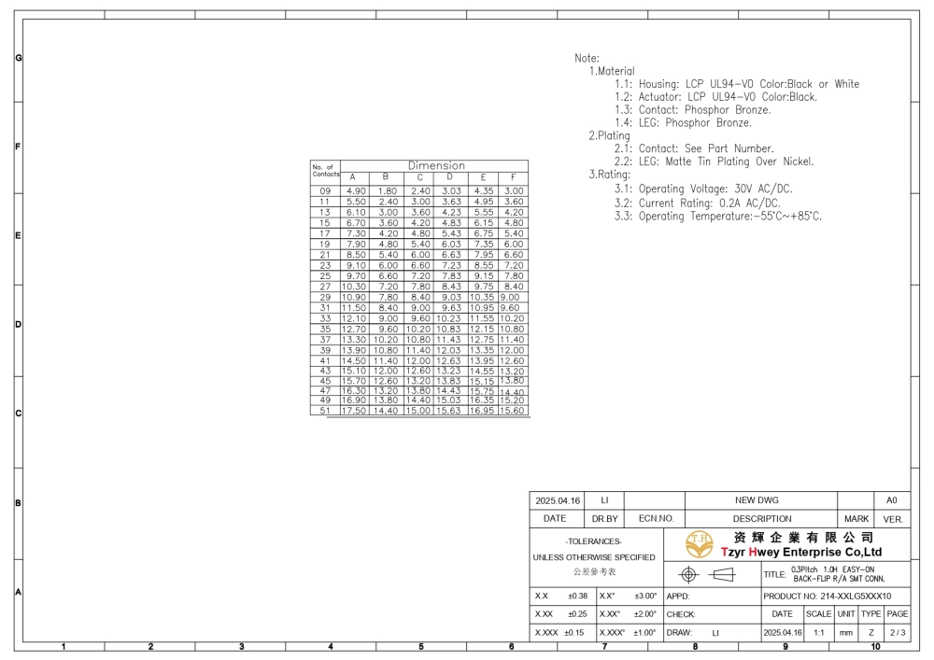Select the Dimension table header
This screenshot has width=934, height=660.
435,166
